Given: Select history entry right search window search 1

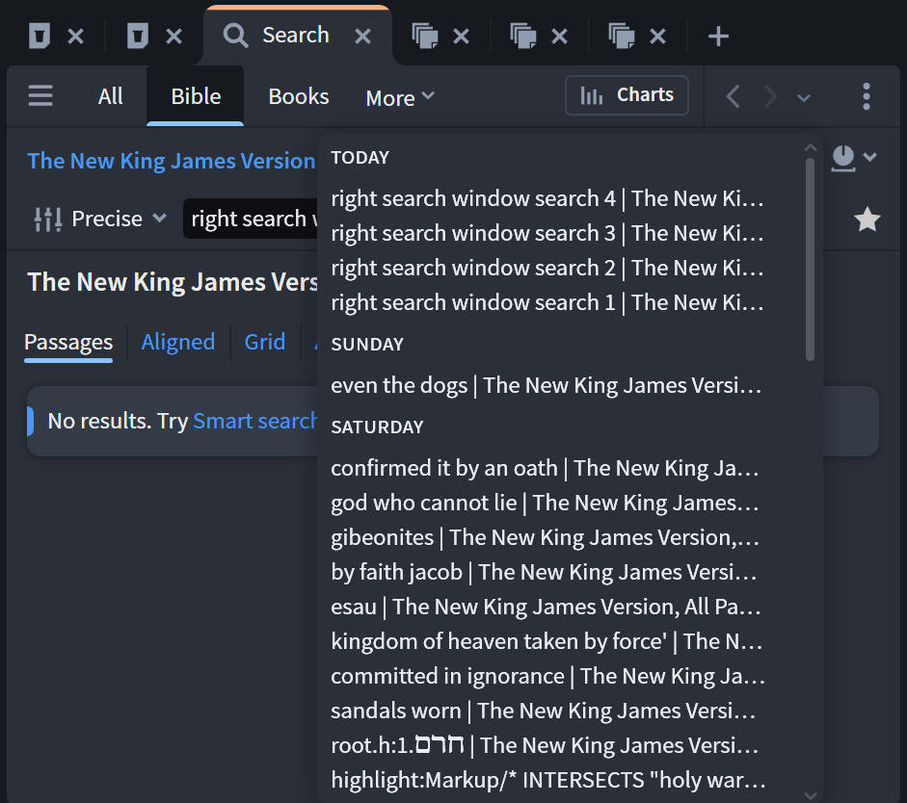Looking at the screenshot, I should point(547,302).
